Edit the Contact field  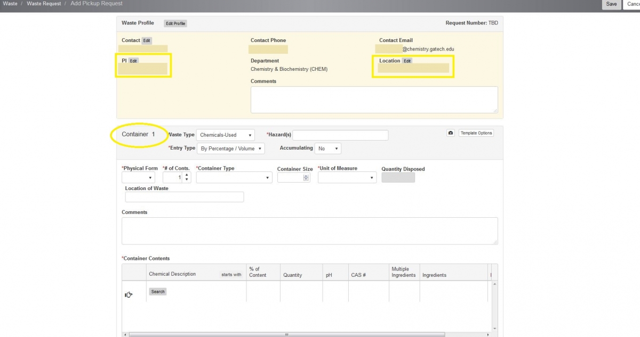[x=147, y=40]
